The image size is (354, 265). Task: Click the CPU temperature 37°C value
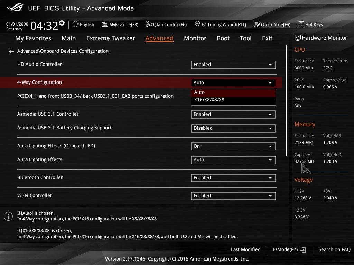point(328,68)
